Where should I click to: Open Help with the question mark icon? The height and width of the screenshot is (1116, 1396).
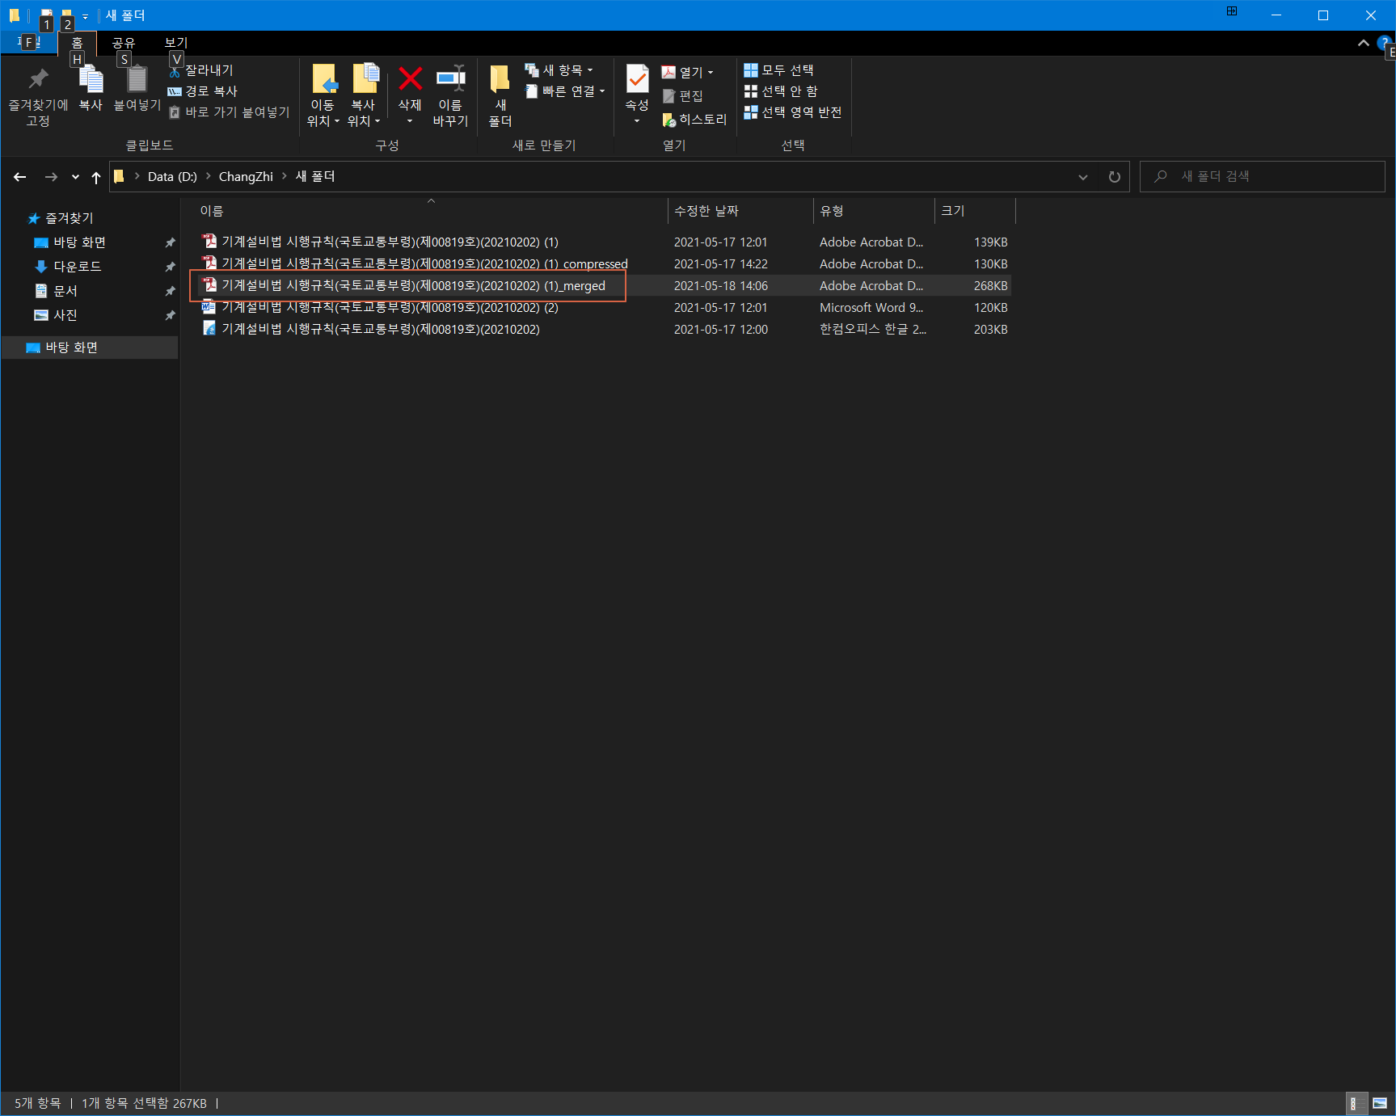tap(1385, 43)
